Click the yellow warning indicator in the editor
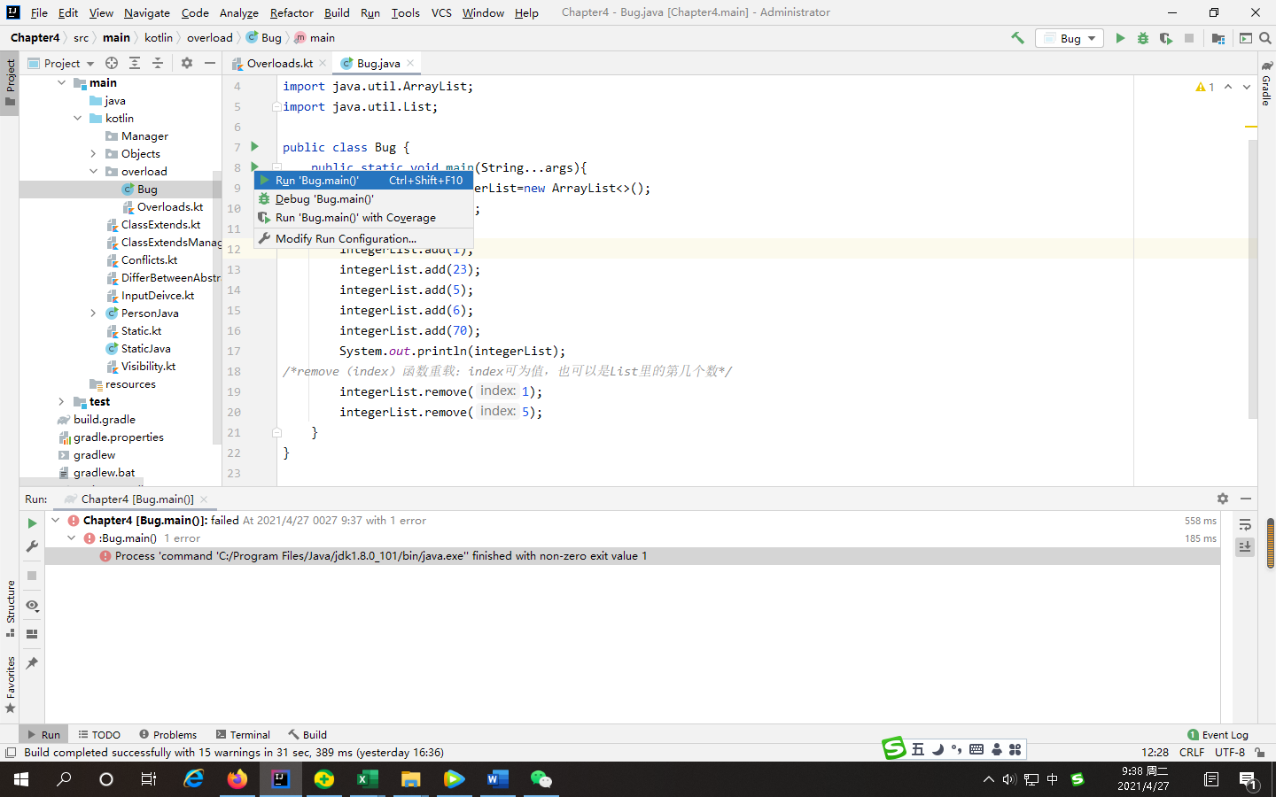 point(1205,87)
